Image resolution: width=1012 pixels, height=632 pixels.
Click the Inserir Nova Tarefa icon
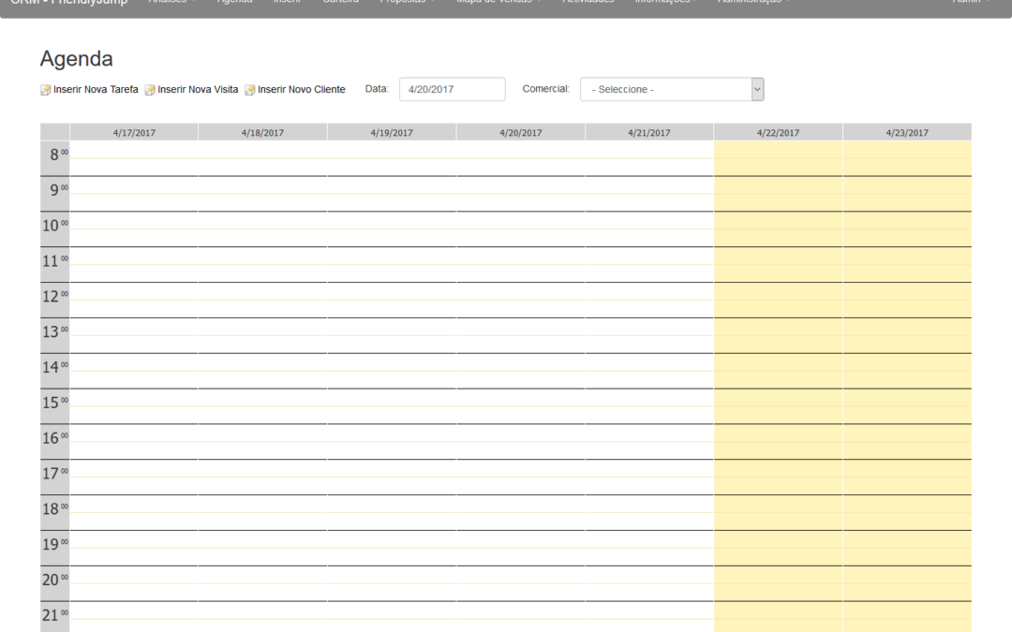44,89
